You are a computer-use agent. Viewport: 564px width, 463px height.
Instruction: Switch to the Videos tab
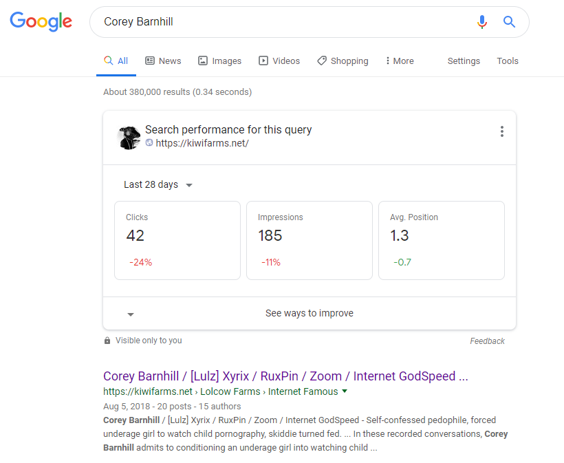click(x=279, y=61)
